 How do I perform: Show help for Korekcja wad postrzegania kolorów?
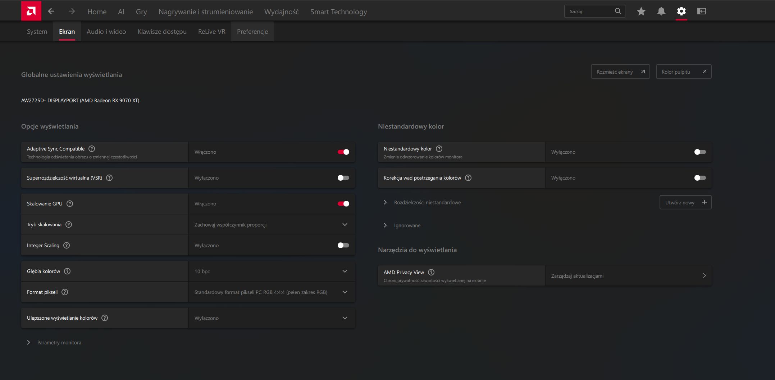(468, 178)
